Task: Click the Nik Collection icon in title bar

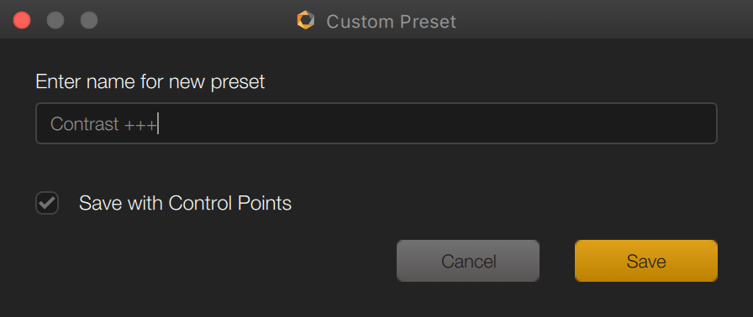Action: tap(305, 21)
